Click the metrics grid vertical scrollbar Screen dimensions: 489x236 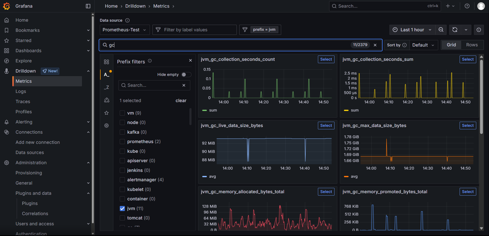pyautogui.click(x=481, y=97)
